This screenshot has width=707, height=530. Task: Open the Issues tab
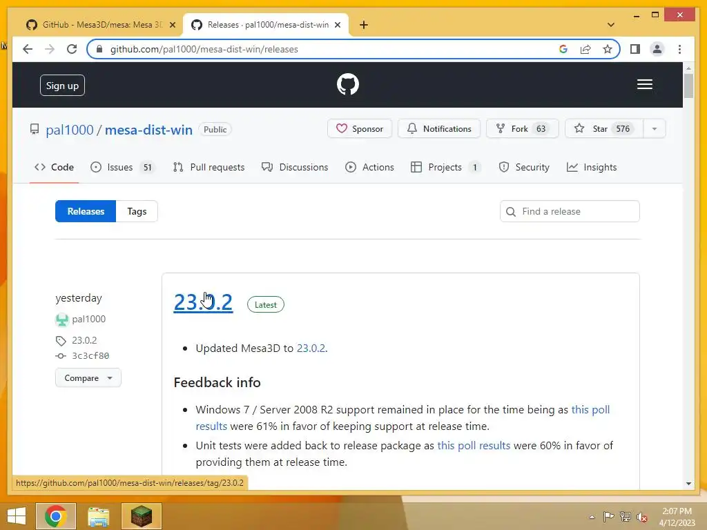coord(122,167)
